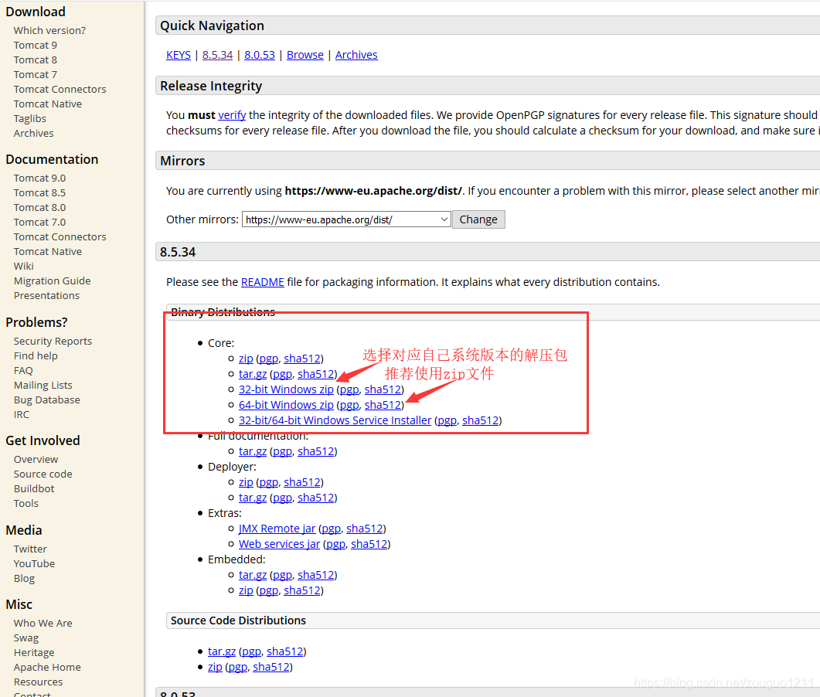Open sha512 for the 64-bit Windows zip

click(383, 405)
